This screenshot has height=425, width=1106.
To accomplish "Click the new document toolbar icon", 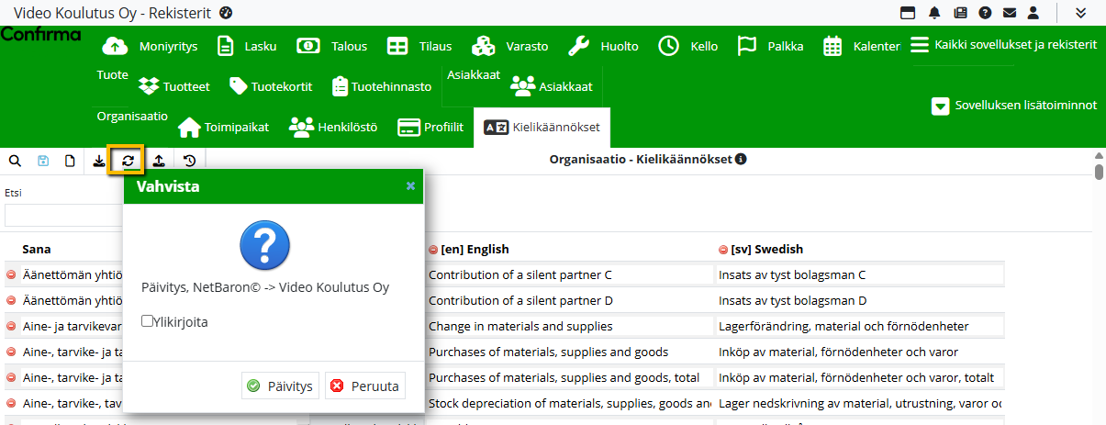I will point(70,161).
